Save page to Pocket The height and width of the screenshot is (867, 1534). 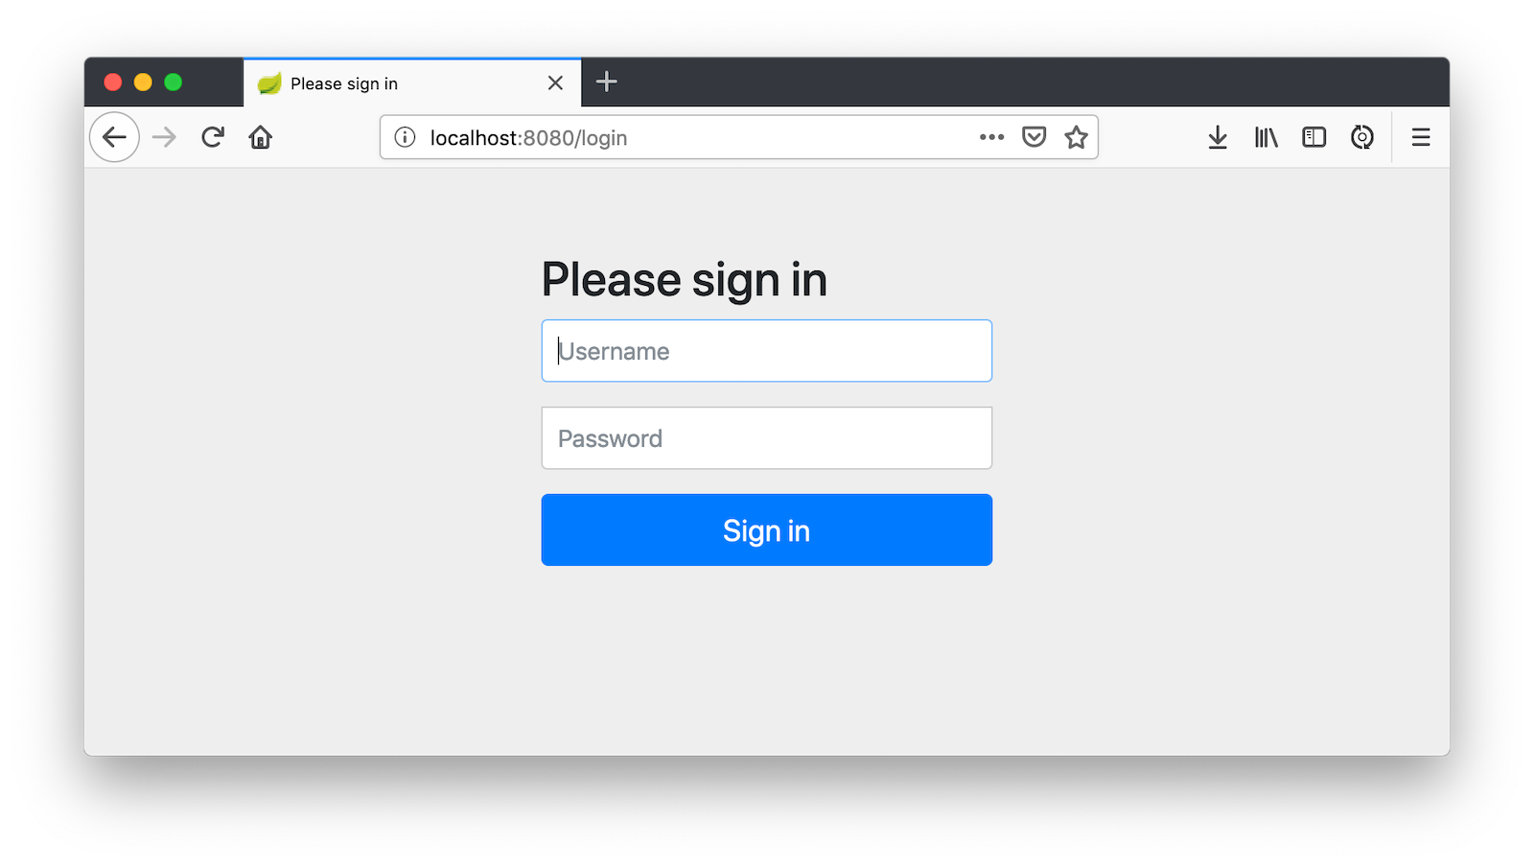coord(1034,137)
